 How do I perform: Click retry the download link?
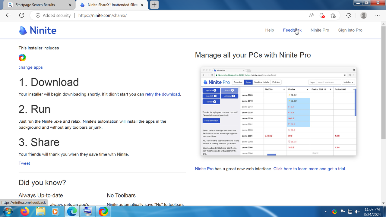pos(163,94)
